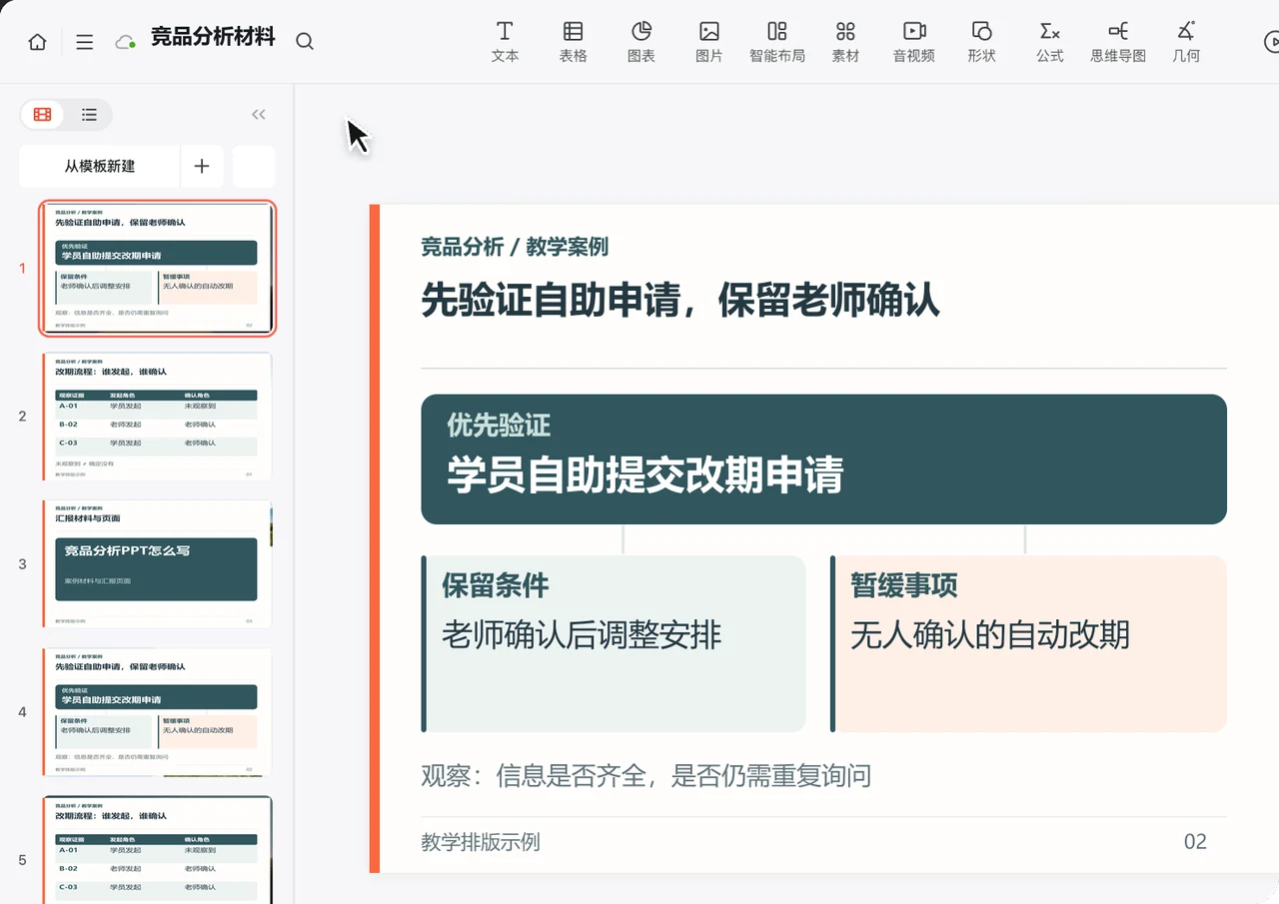The width and height of the screenshot is (1279, 904).
Task: Click slide title 先验证自助申请，保留老师确认
Action: (680, 300)
